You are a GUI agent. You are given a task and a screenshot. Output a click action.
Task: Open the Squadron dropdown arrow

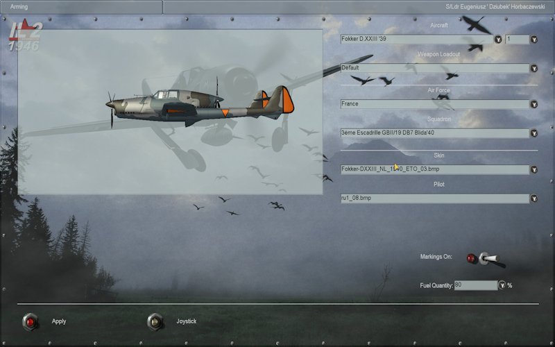[534, 133]
